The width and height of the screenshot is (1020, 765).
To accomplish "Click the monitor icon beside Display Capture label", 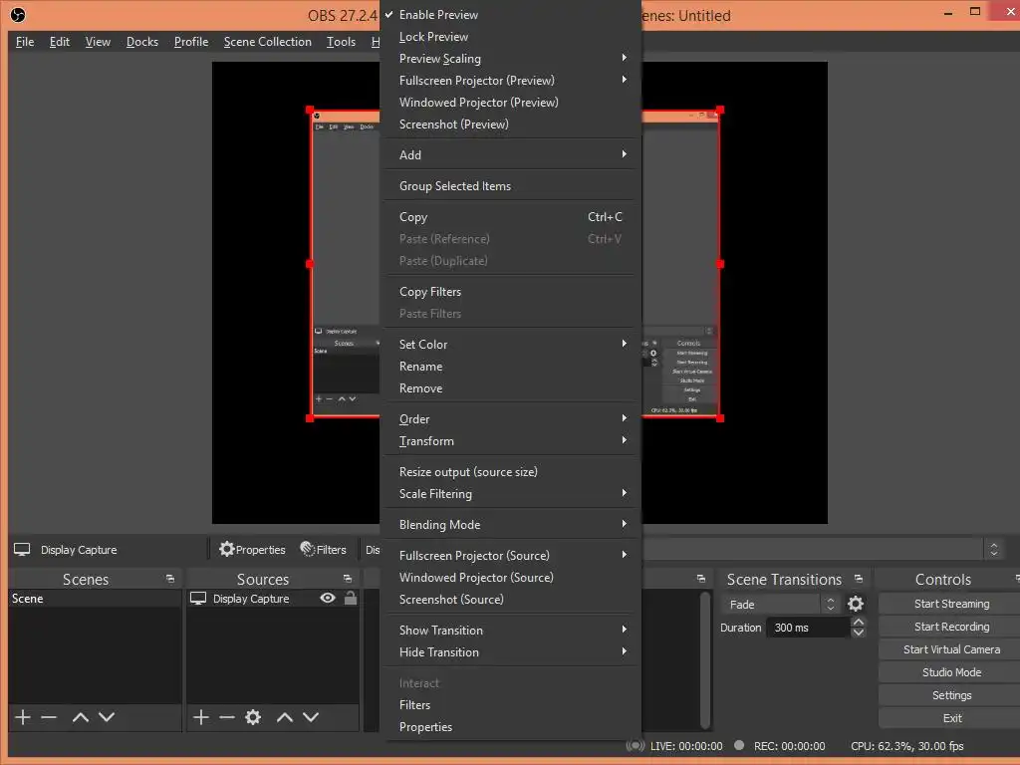I will [x=22, y=550].
